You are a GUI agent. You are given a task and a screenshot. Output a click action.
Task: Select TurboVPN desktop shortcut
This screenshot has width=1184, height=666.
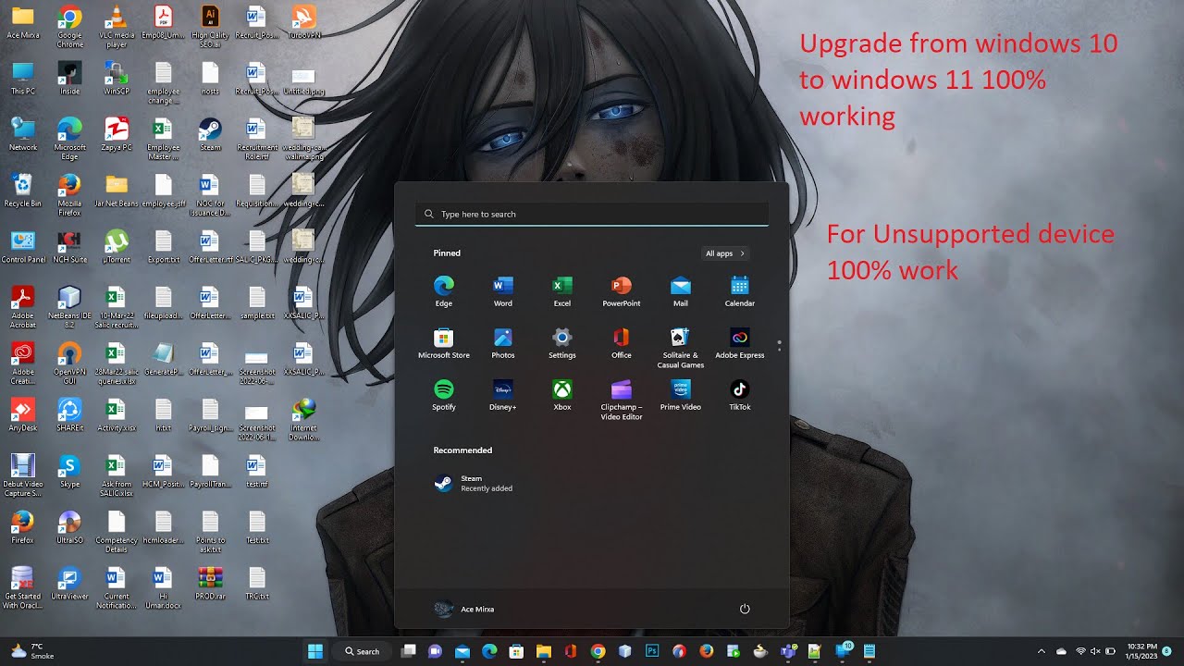pos(303,22)
